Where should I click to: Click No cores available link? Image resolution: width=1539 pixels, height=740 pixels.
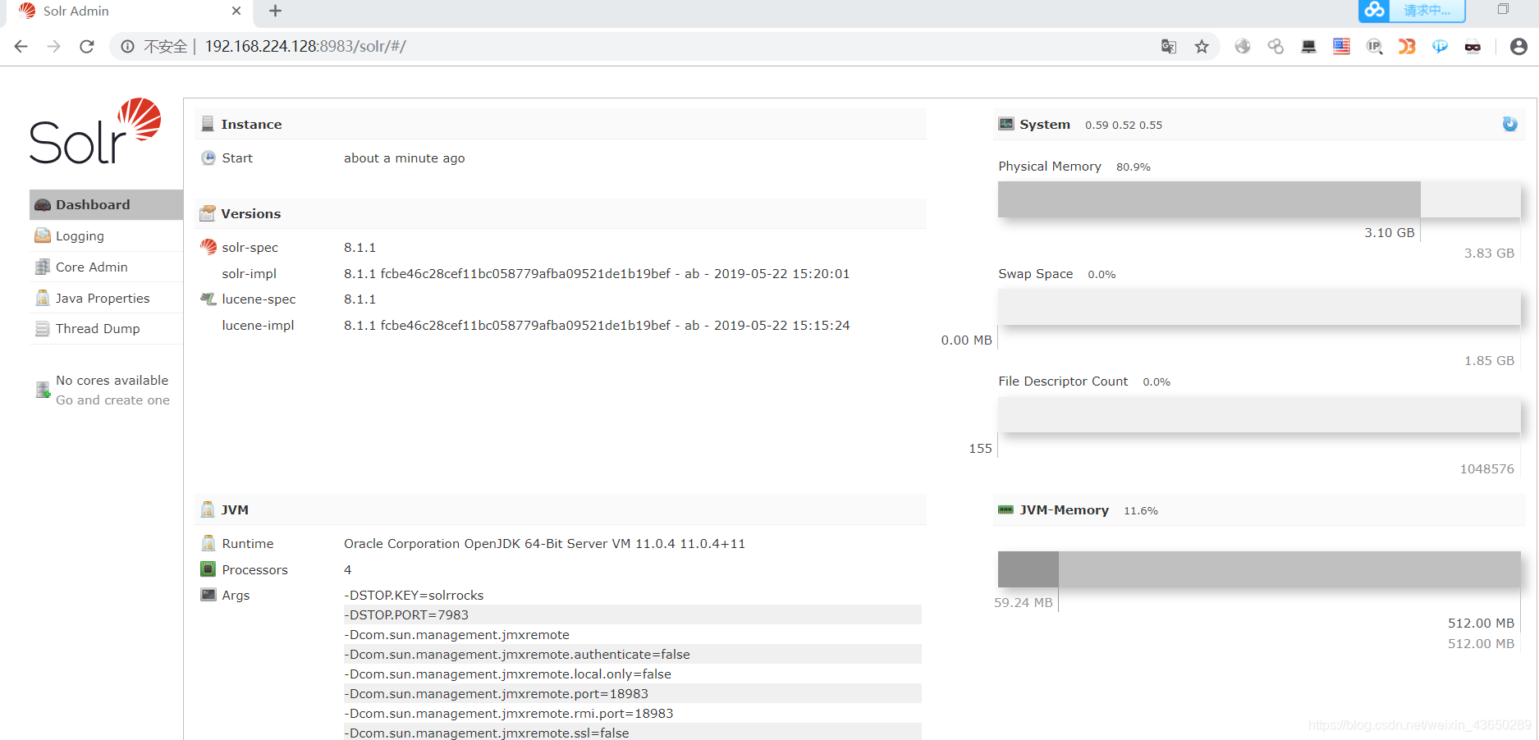tap(112, 381)
